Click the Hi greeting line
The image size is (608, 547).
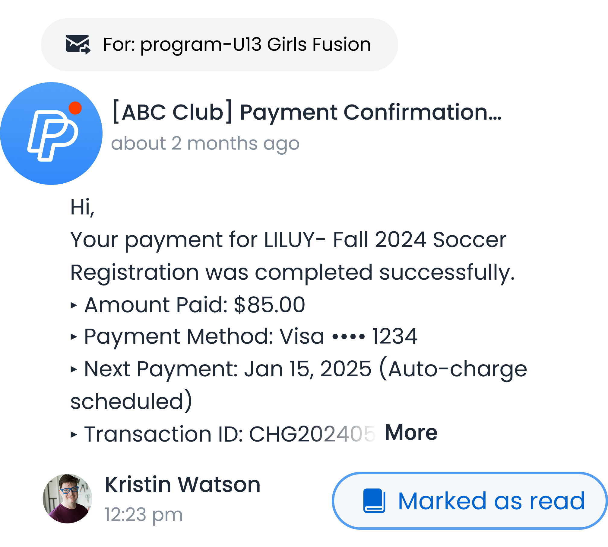[x=82, y=208]
